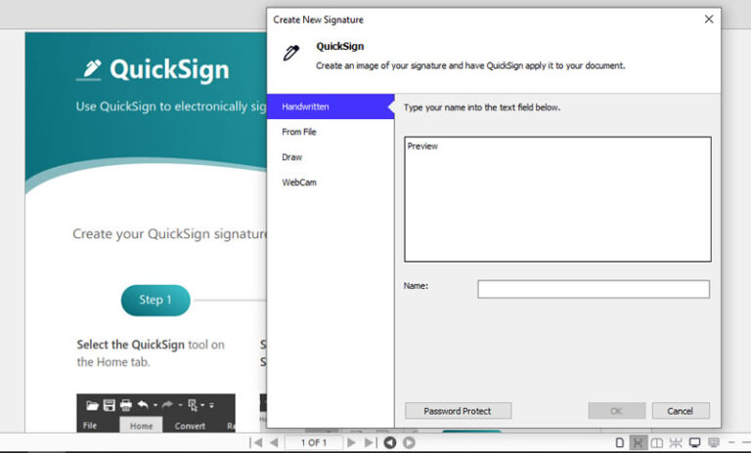Viewport: 751px width, 453px height.
Task: Switch to the From File option
Action: (x=299, y=132)
